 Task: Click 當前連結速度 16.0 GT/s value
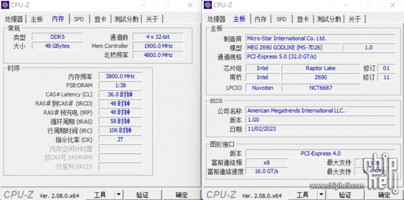coord(266,171)
